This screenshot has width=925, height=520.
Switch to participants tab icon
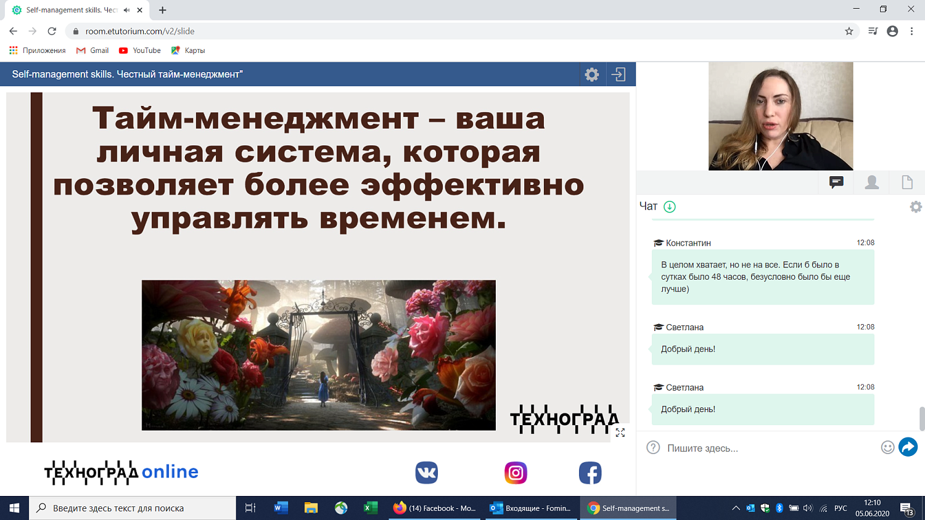(x=872, y=182)
